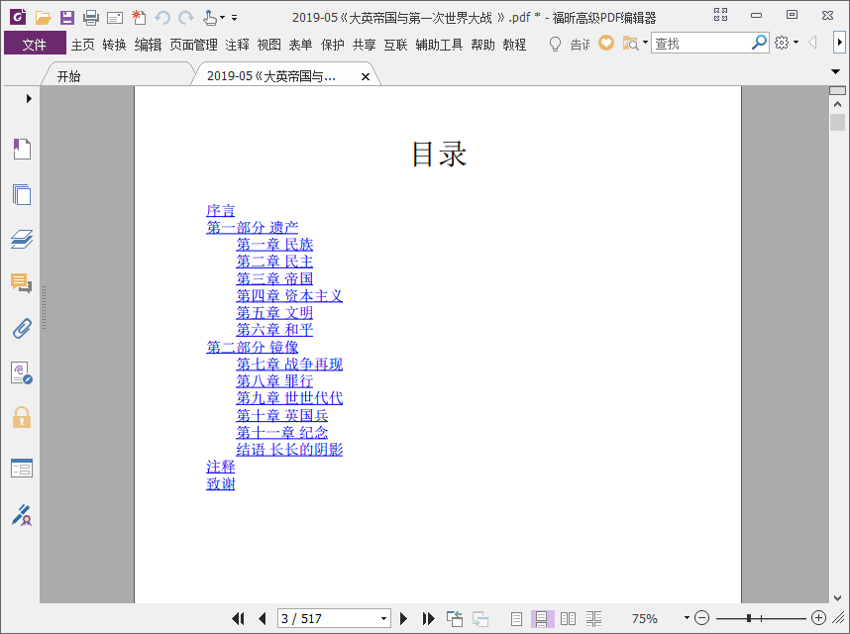Viewport: 850px width, 634px height.
Task: Toggle continuous page view mode
Action: tap(542, 618)
